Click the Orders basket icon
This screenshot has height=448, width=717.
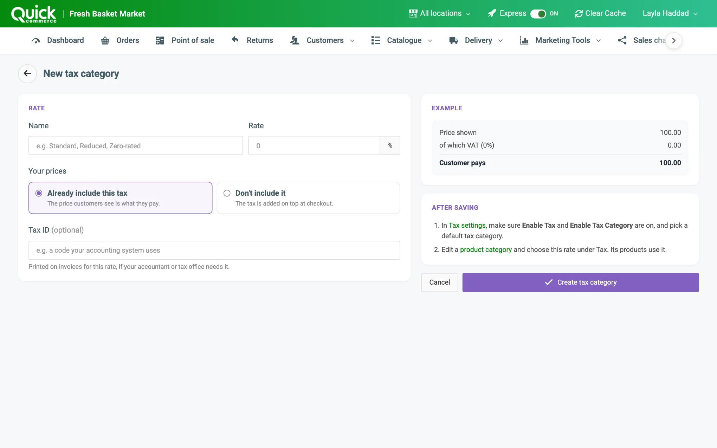click(x=105, y=40)
